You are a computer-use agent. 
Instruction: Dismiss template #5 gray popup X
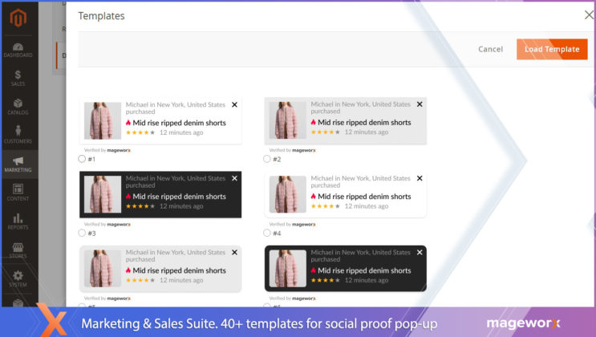[234, 253]
